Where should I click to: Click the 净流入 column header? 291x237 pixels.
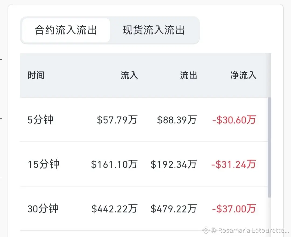pyautogui.click(x=243, y=75)
